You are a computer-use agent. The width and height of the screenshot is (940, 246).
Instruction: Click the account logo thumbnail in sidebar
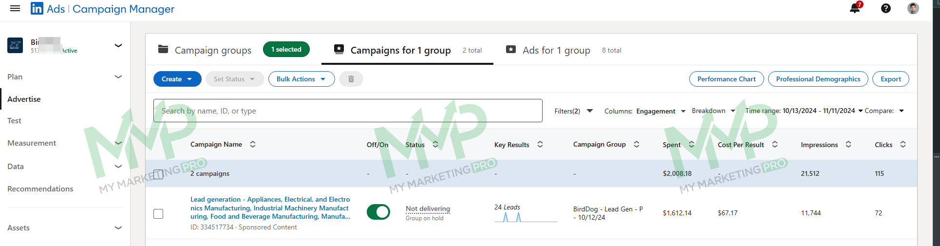[15, 45]
